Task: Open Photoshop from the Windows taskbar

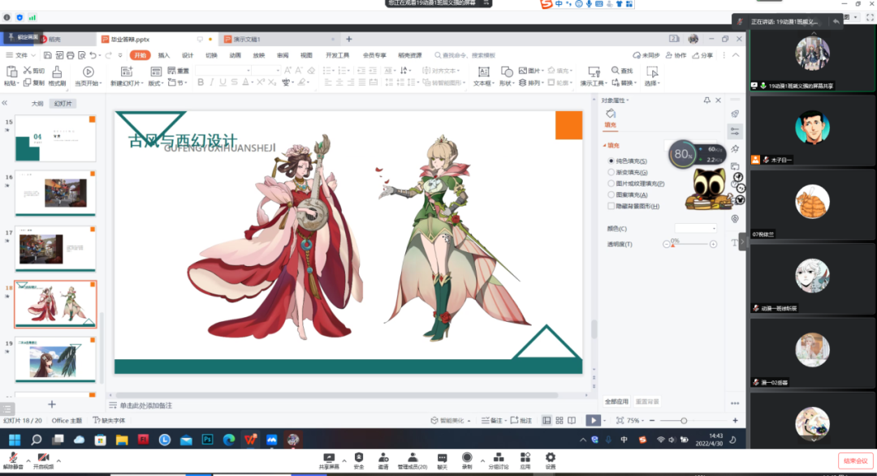Action: pos(207,440)
